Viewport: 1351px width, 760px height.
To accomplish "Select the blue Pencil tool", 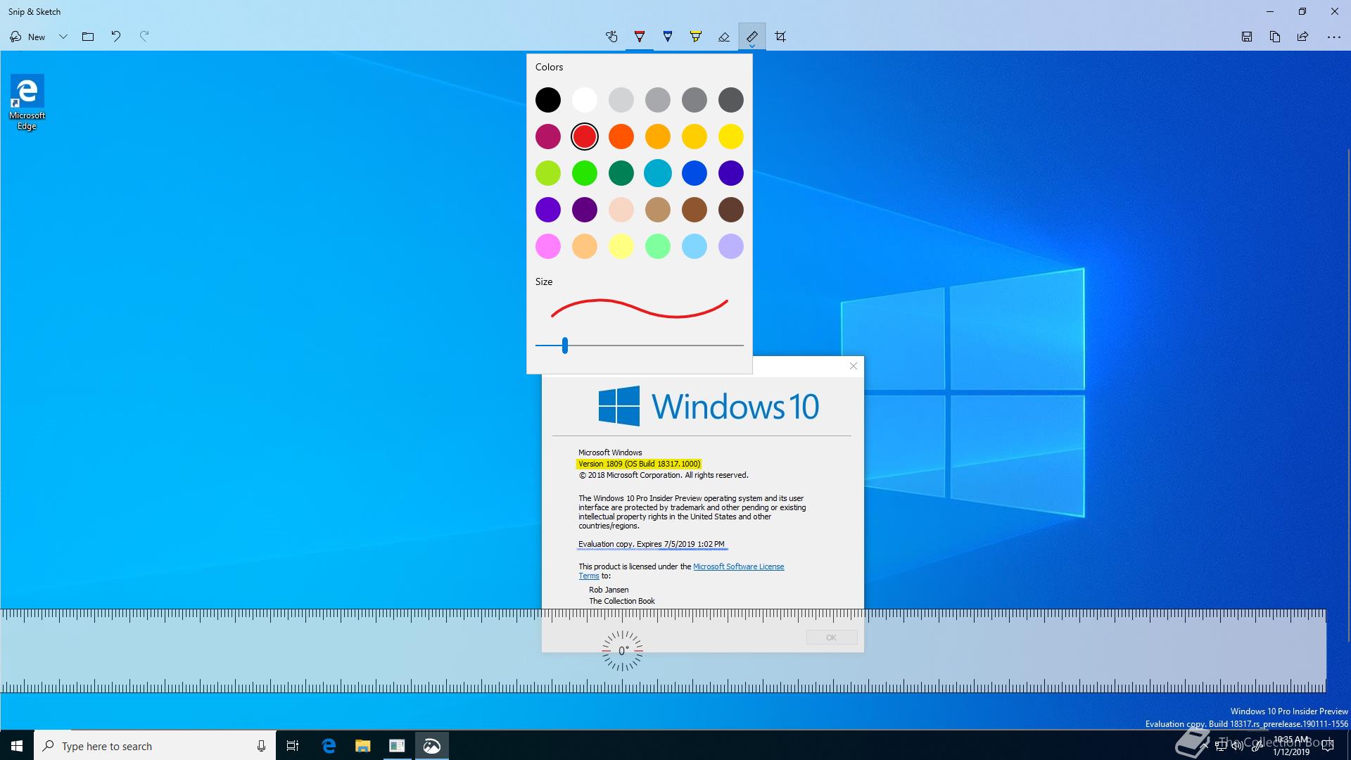I will coord(668,37).
